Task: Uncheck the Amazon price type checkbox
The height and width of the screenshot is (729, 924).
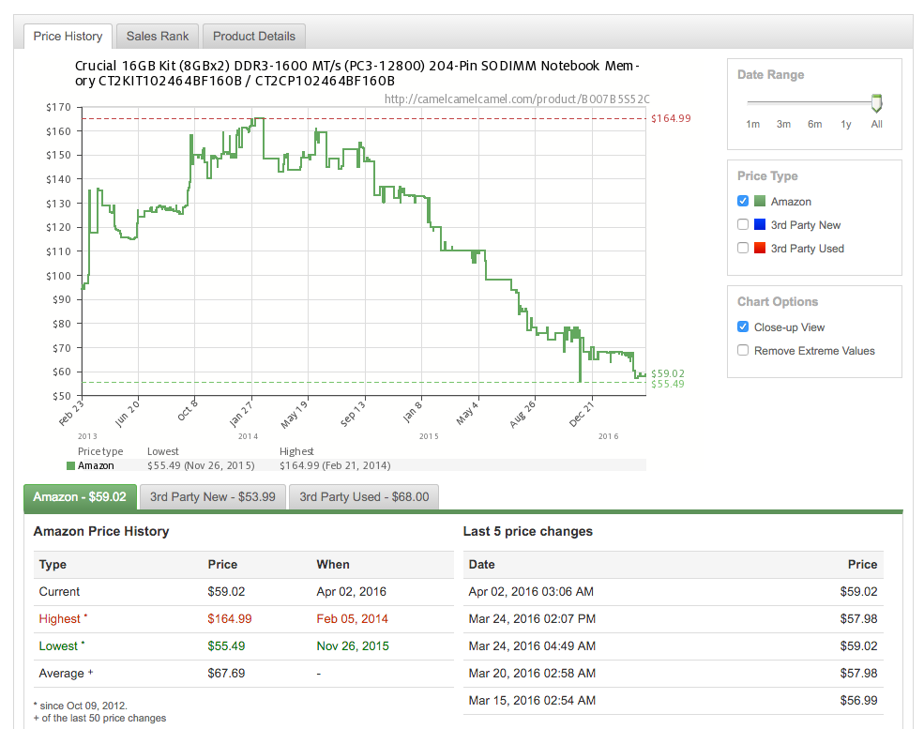Action: (x=743, y=201)
